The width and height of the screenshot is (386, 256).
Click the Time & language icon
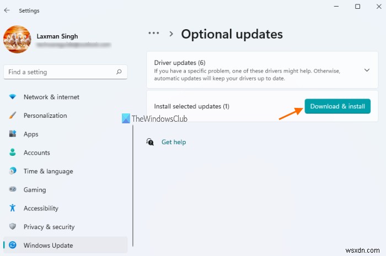13,171
